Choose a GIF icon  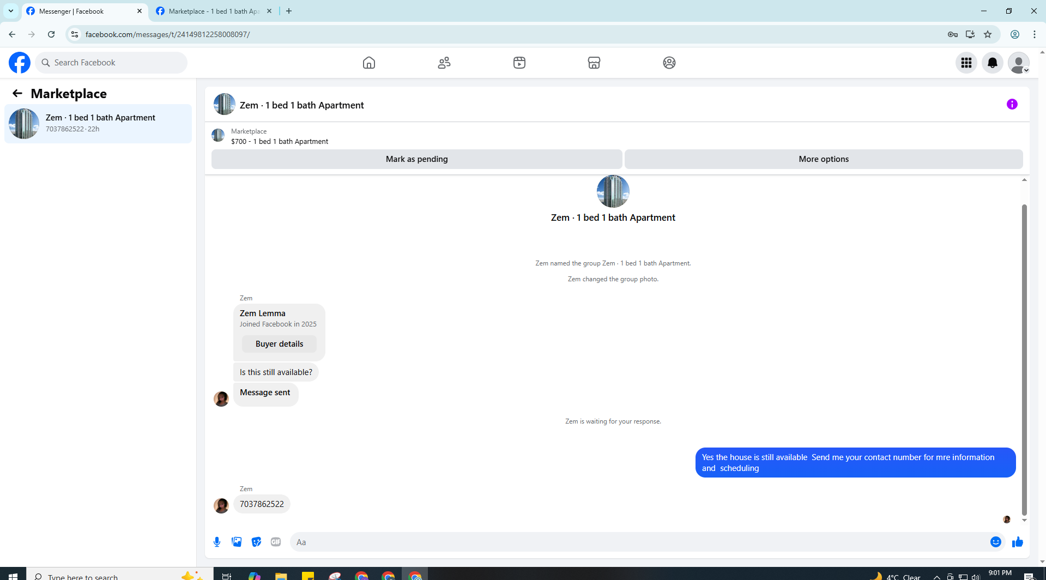[x=276, y=542]
